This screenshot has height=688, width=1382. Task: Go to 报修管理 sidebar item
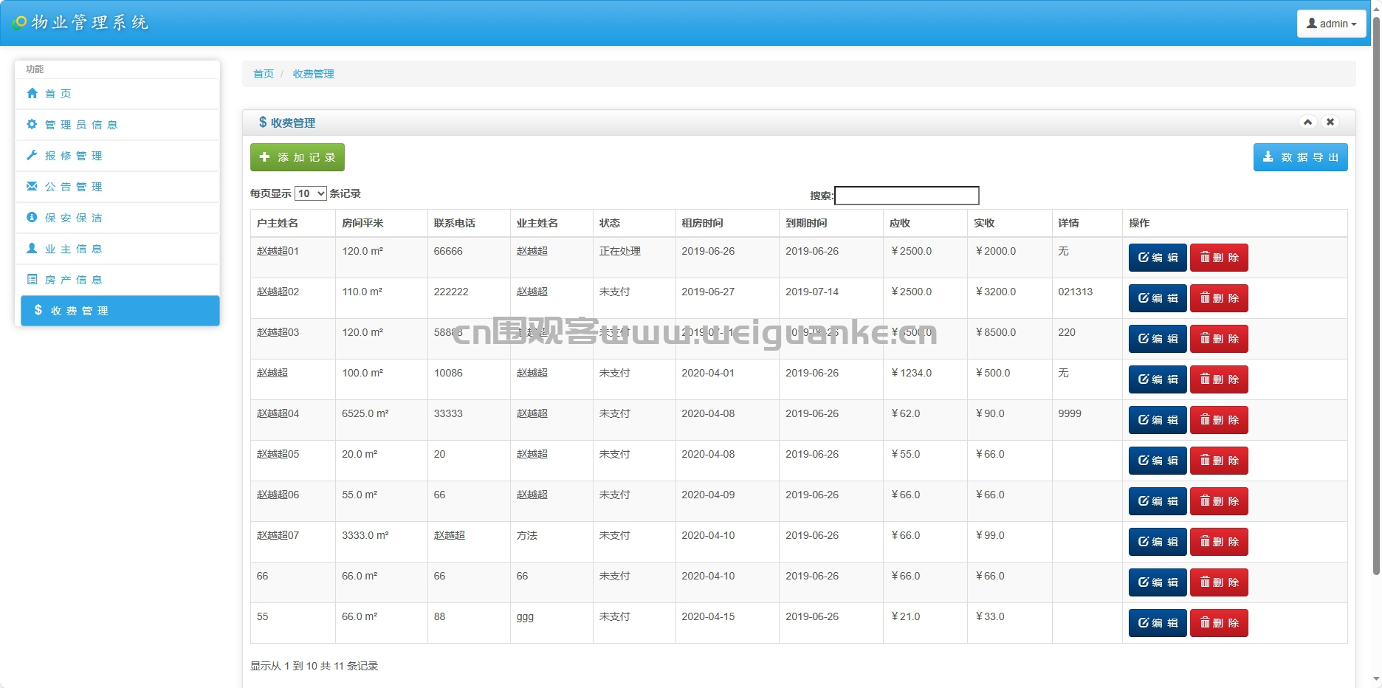(117, 156)
